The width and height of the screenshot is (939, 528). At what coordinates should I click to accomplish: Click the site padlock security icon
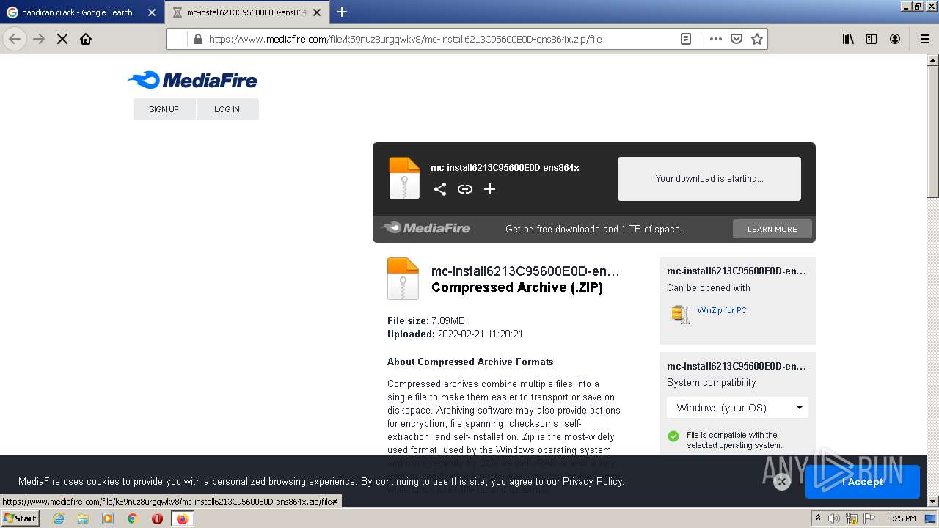[x=197, y=39]
